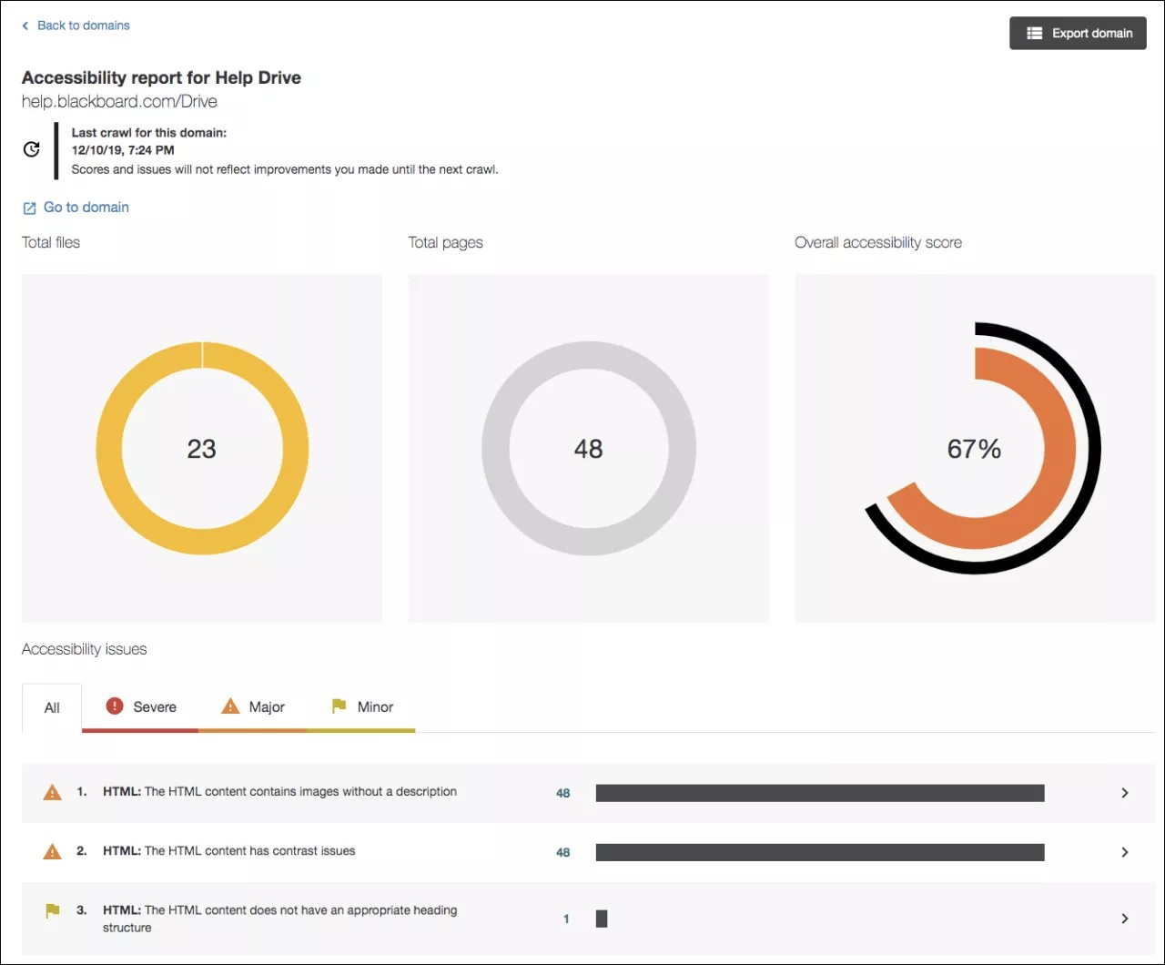Click the back arrow chevron icon
Image resolution: width=1165 pixels, height=965 pixels.
click(x=25, y=26)
